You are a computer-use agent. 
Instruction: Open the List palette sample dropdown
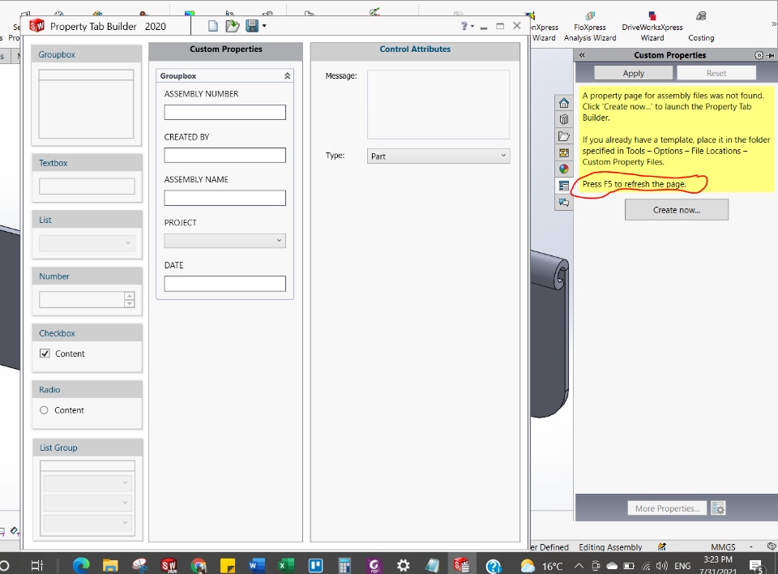pos(87,242)
